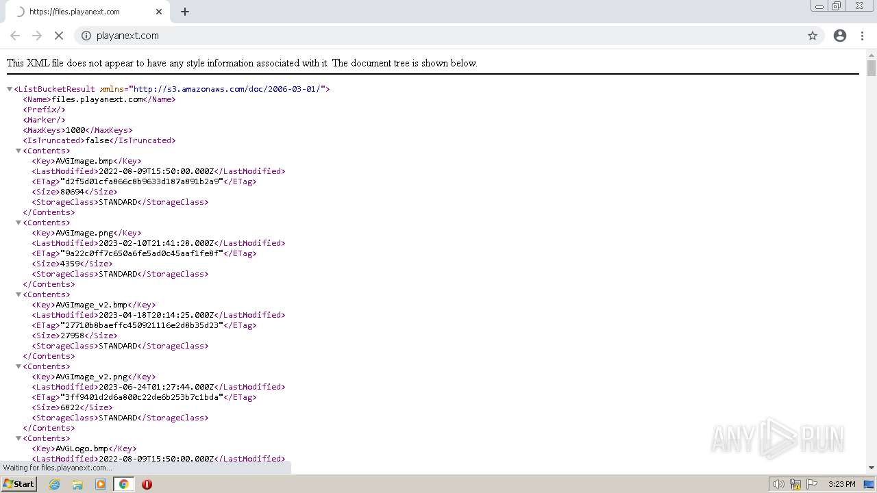
Task: Click the vertical scrollbar thumb
Action: (x=872, y=68)
